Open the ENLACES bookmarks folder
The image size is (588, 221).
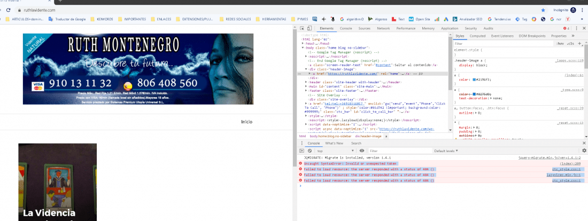point(161,19)
